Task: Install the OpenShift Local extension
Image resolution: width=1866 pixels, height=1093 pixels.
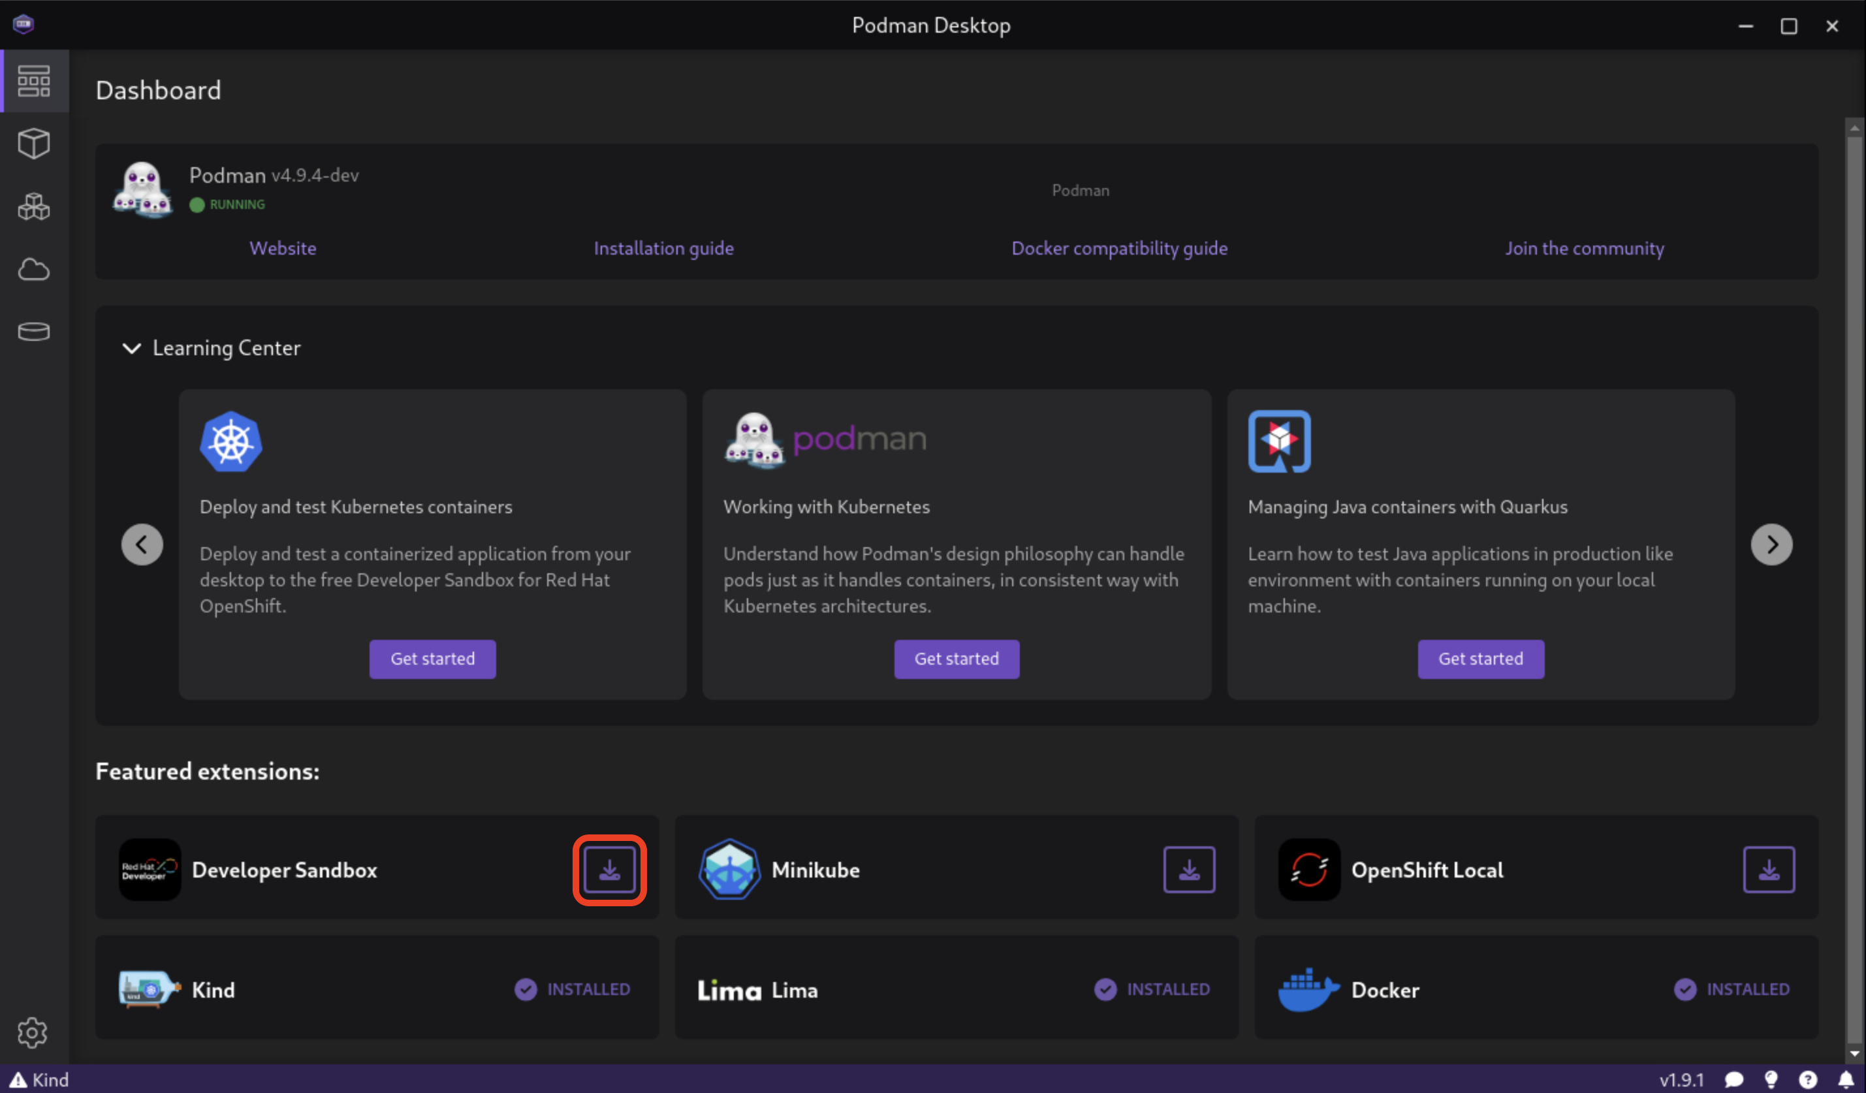Action: click(1768, 869)
